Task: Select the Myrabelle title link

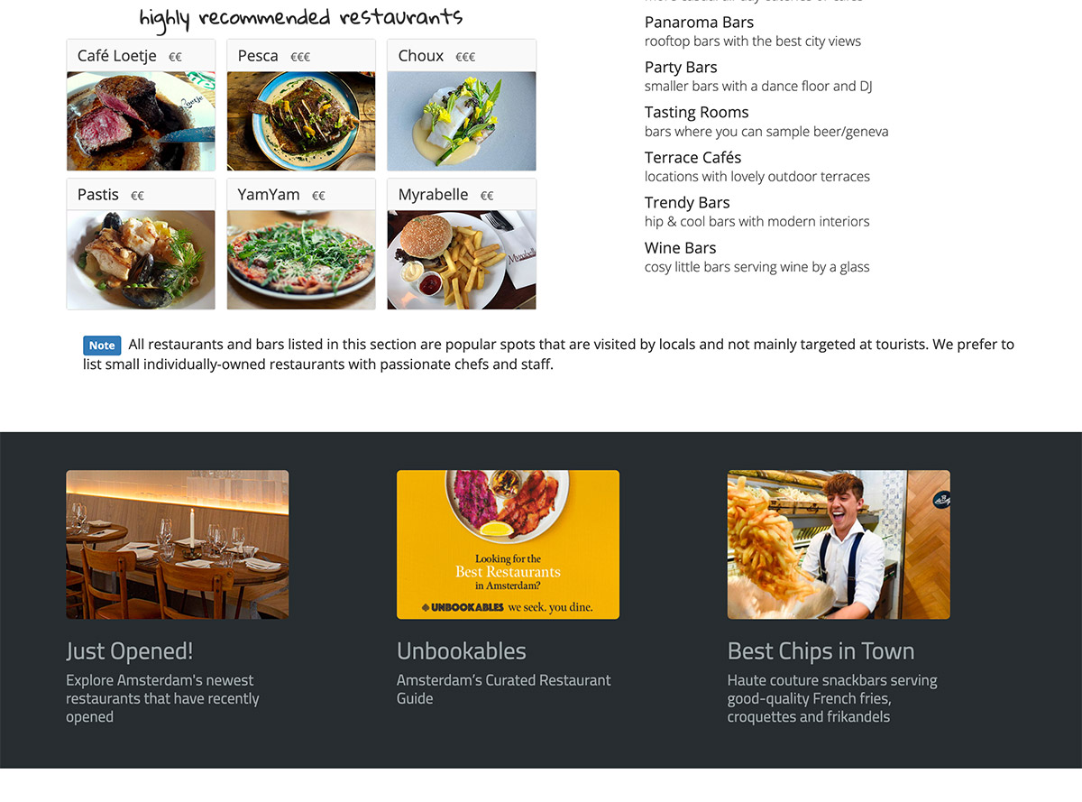Action: point(434,195)
